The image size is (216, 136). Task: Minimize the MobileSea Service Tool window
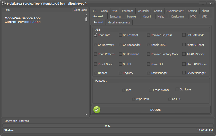point(203,4)
